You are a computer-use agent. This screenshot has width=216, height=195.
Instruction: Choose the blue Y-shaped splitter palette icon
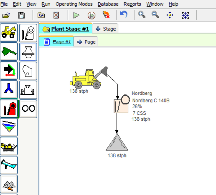(x=9, y=90)
